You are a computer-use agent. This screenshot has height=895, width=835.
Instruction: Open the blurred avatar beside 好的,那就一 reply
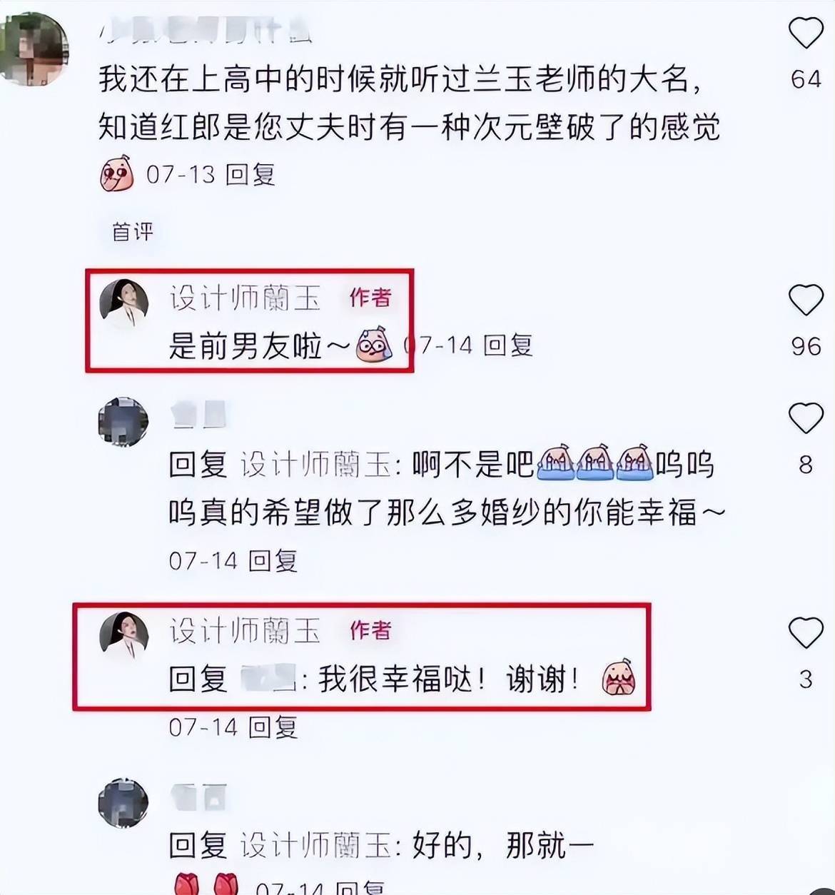(x=123, y=804)
